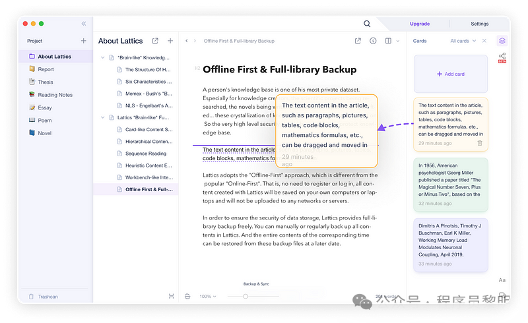
Task: Open Memex - Bush's article
Action: (x=136, y=94)
